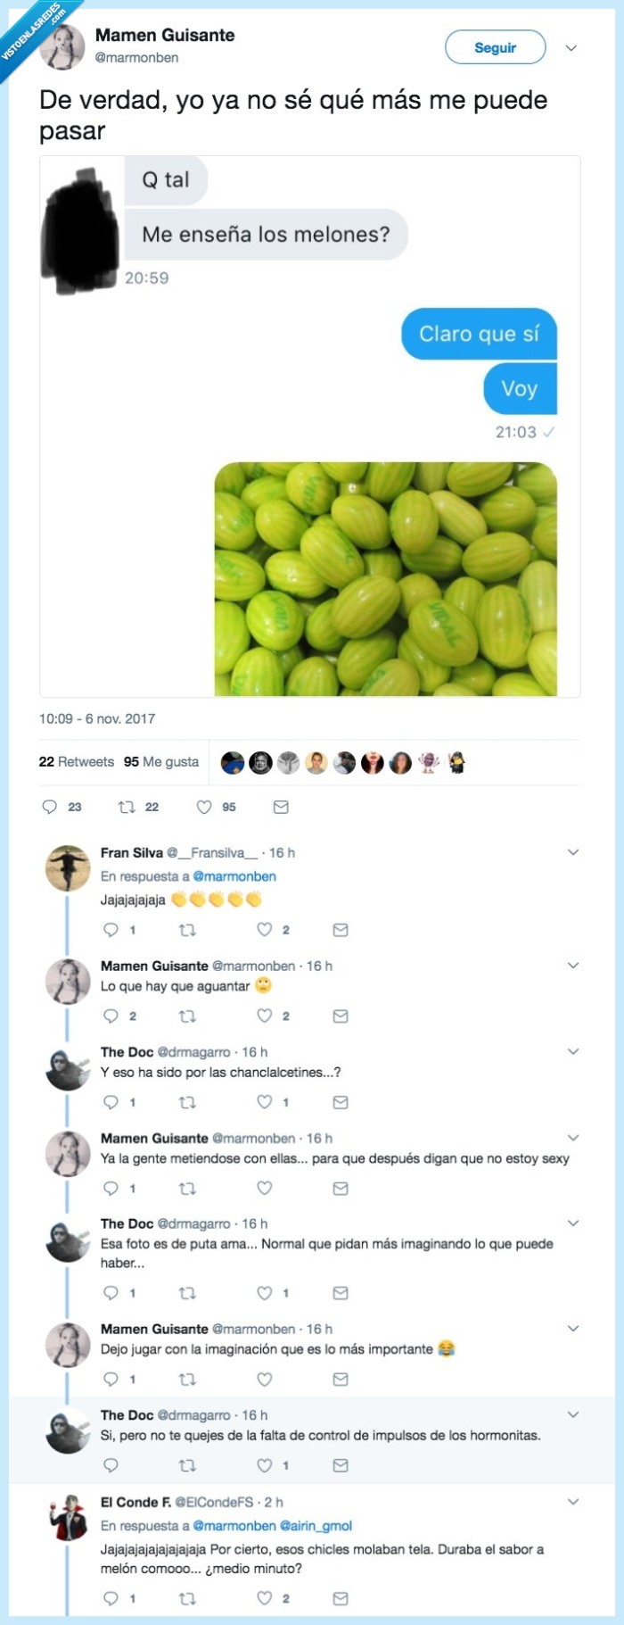624x1625 pixels.
Task: Expand options on Fran Silva's reply
Action: pos(573,851)
